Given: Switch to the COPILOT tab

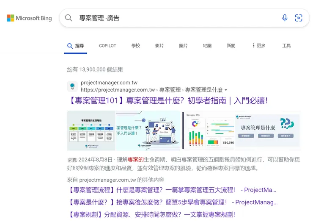Looking at the screenshot, I should pyautogui.click(x=107, y=46).
